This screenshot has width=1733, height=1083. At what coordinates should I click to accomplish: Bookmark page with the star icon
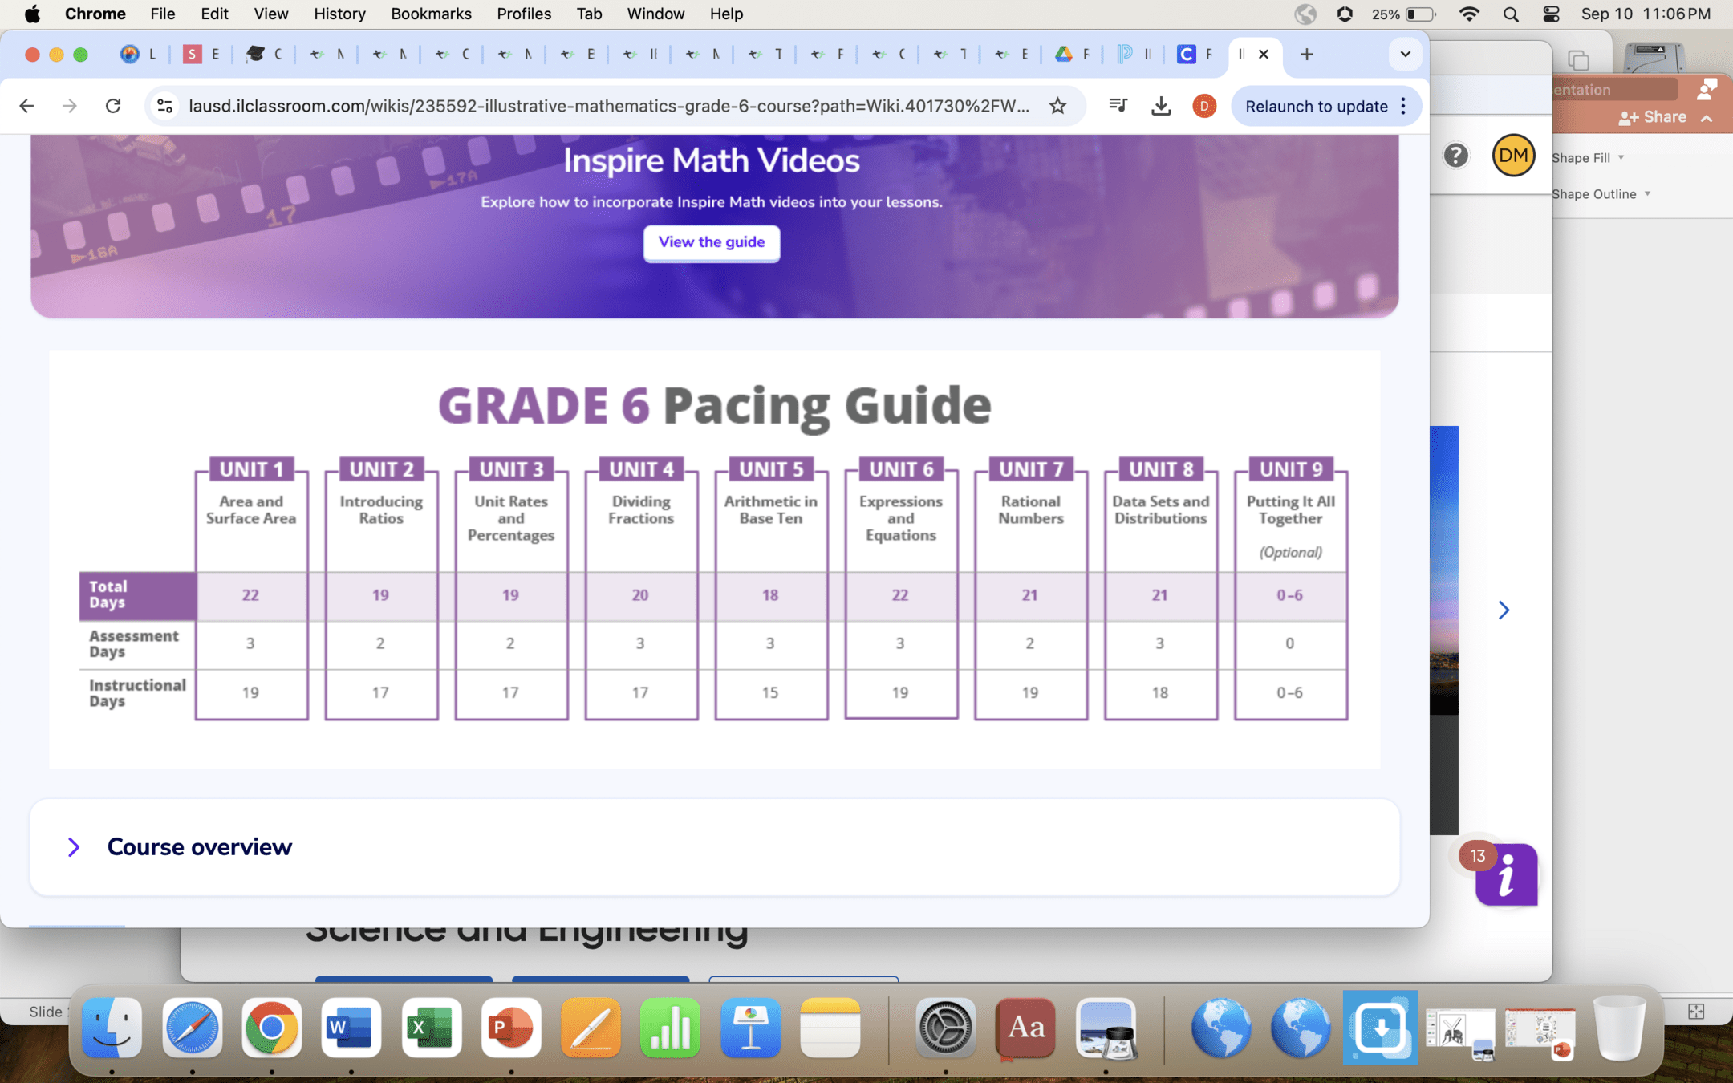1057,106
